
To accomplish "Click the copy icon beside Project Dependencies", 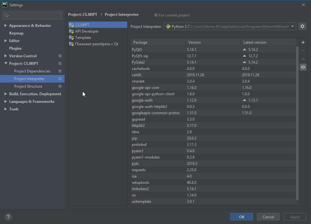I will coord(60,71).
